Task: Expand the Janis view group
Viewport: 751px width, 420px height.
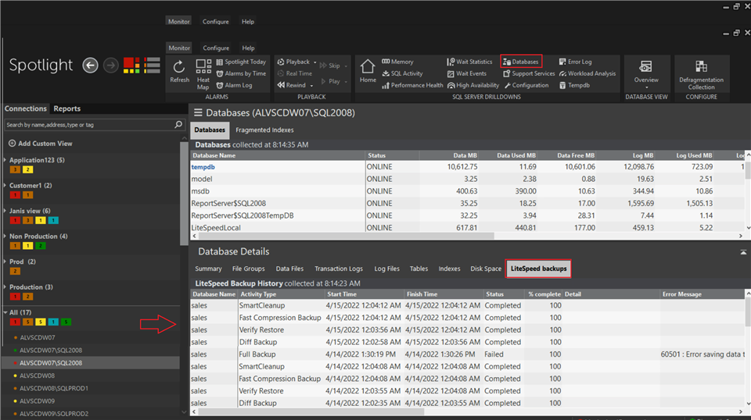Action: [5, 211]
